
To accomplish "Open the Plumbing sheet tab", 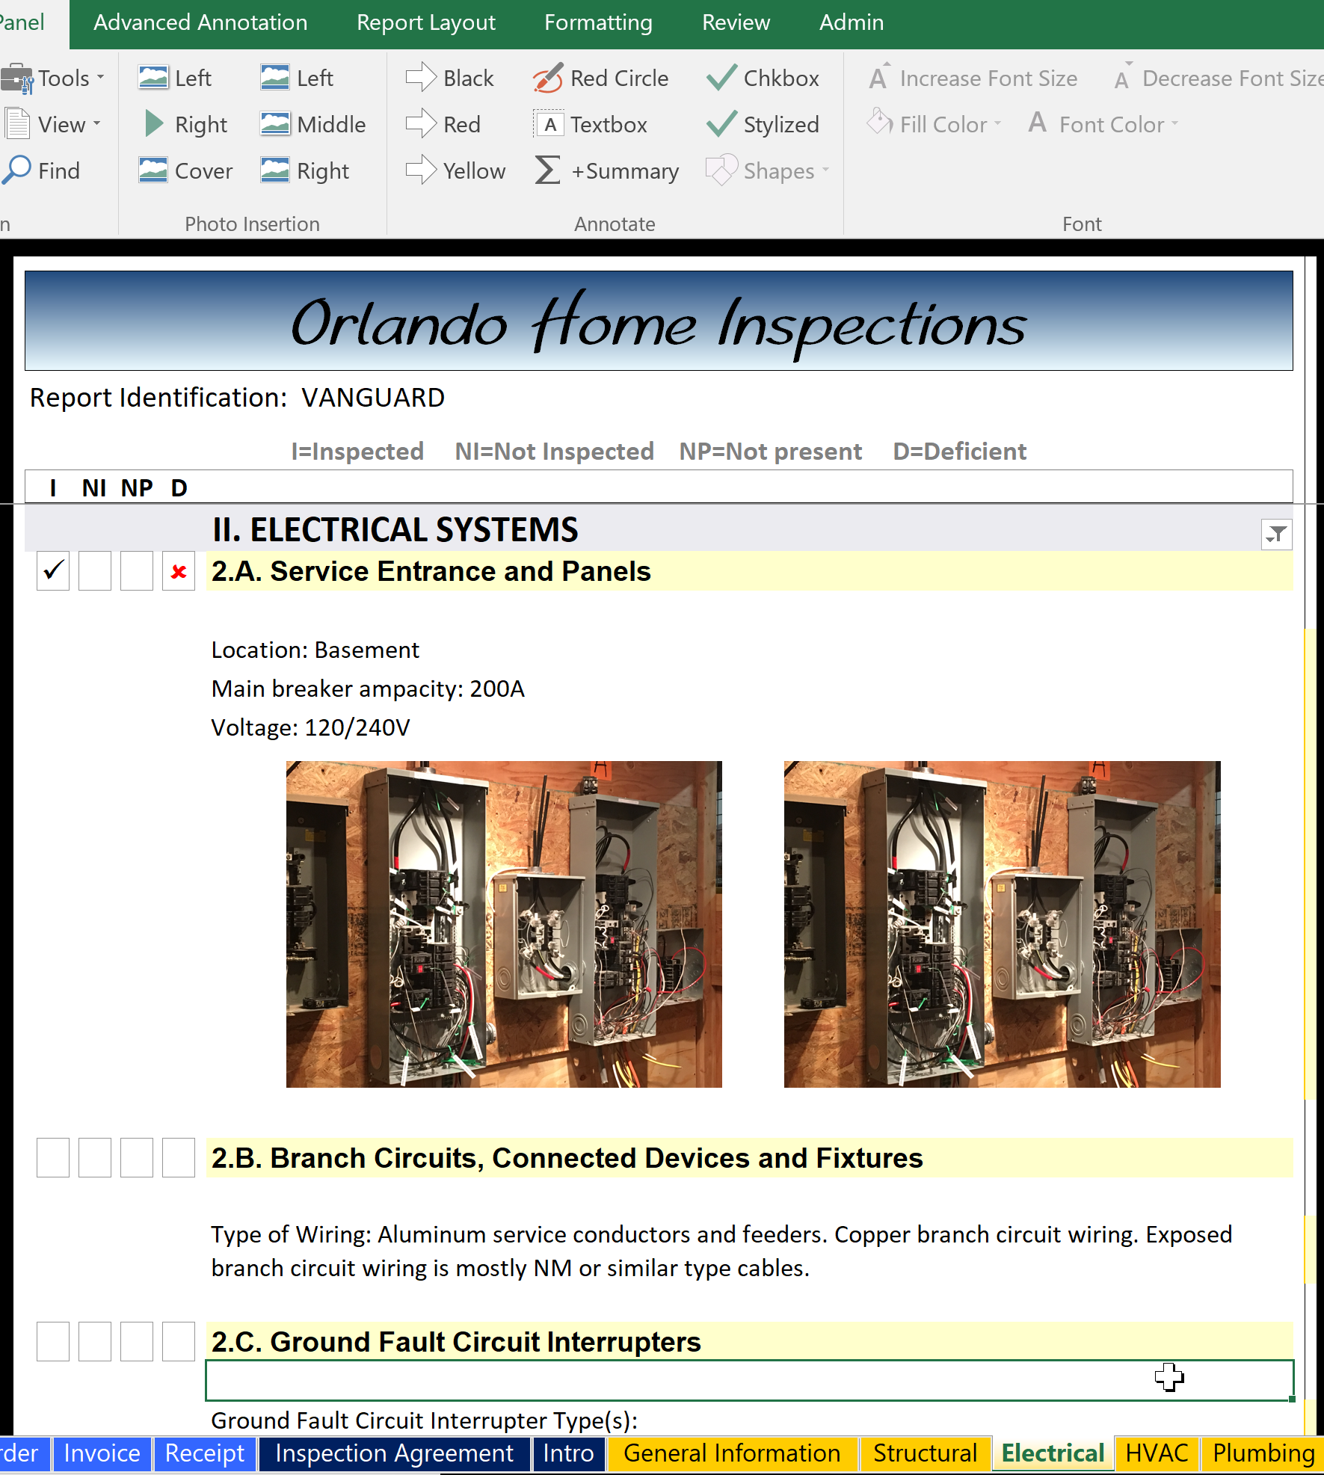I will [1263, 1453].
